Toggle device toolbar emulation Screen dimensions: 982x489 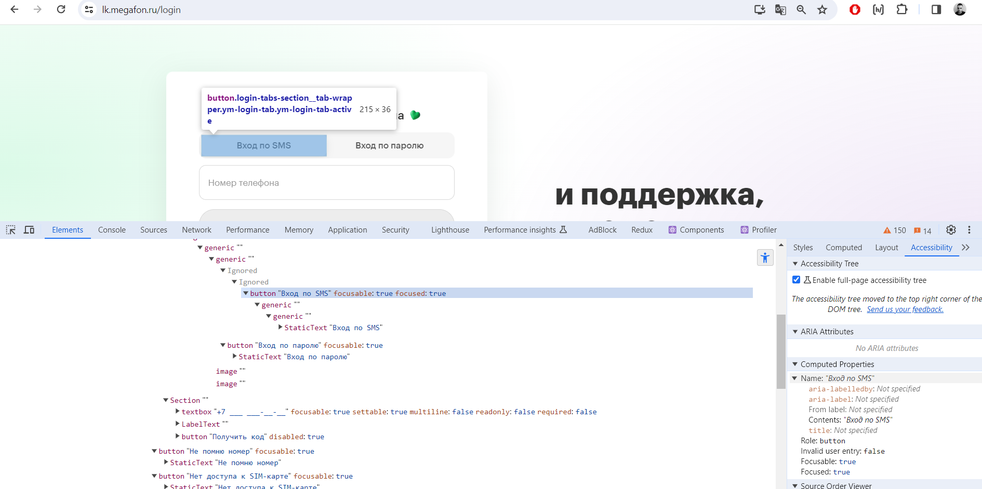pos(29,230)
